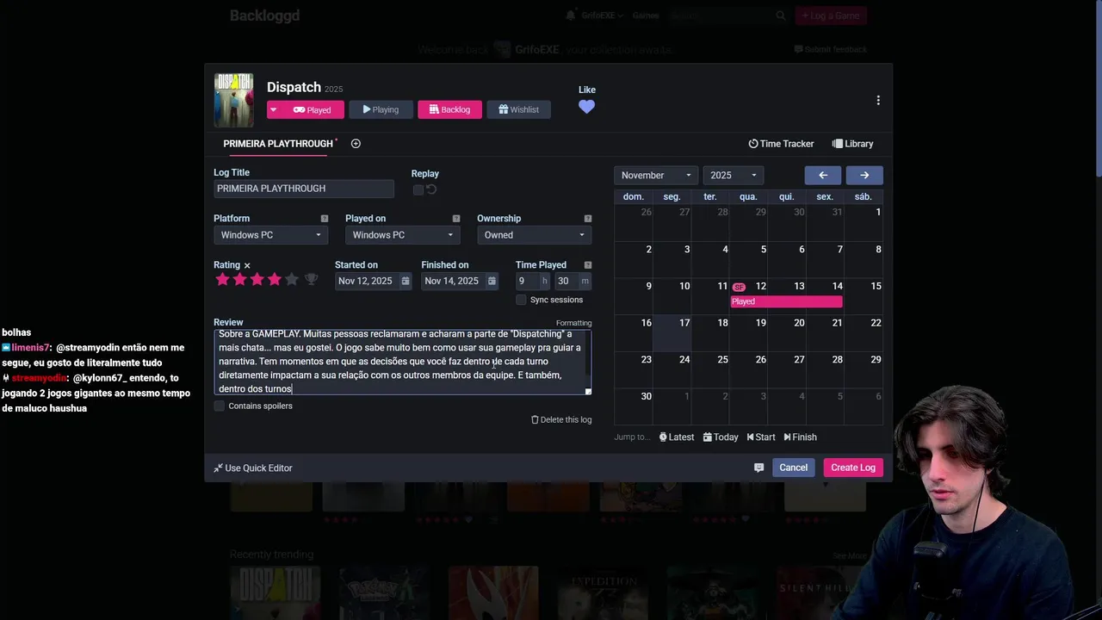Jump to Latest session
Screen dimensions: 1102x620
677,437
